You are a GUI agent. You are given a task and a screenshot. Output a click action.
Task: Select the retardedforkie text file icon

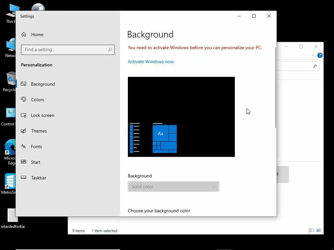pyautogui.click(x=13, y=218)
